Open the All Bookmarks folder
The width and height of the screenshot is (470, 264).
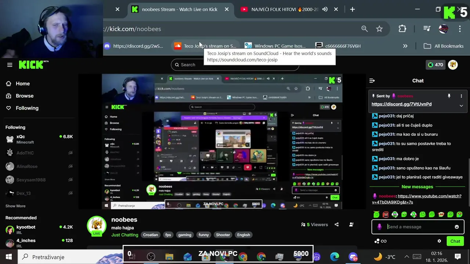coord(444,46)
